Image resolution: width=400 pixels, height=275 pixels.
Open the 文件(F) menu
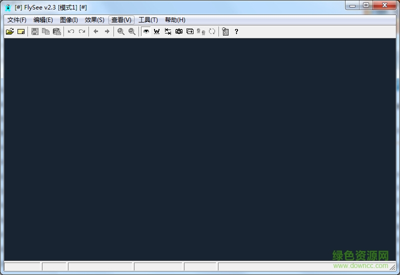(x=17, y=20)
